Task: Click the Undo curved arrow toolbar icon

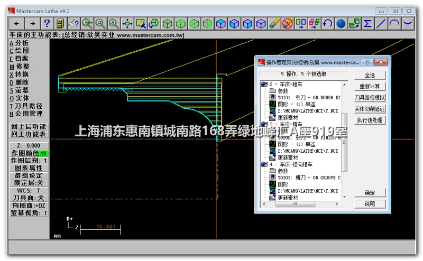Action: point(328,23)
